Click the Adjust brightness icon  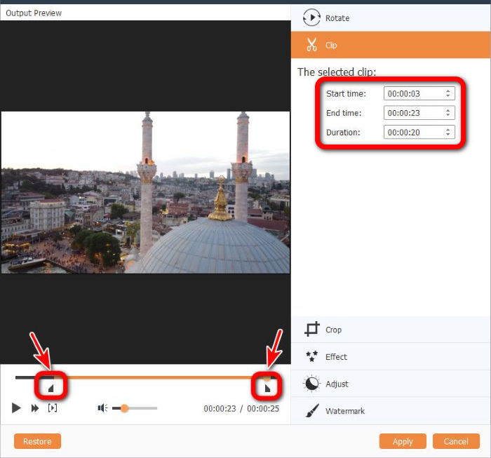(x=311, y=383)
